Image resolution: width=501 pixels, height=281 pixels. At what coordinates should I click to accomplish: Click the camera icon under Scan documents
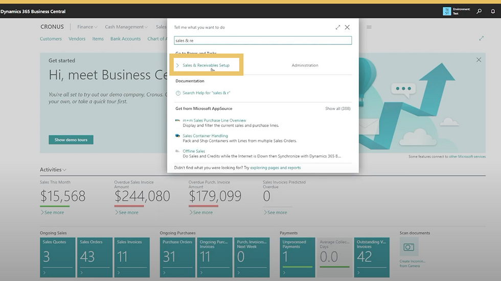coord(408,247)
